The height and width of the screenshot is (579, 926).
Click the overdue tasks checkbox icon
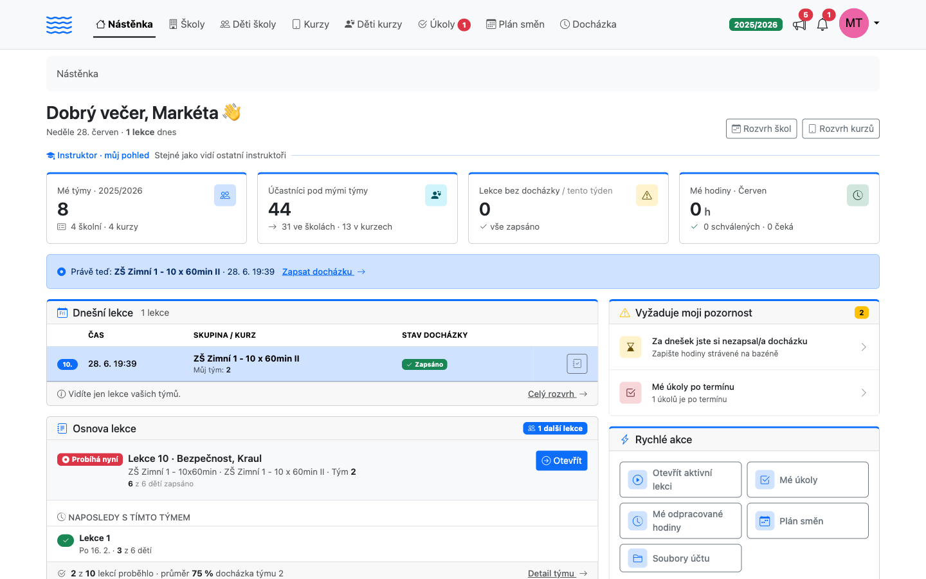tap(631, 393)
